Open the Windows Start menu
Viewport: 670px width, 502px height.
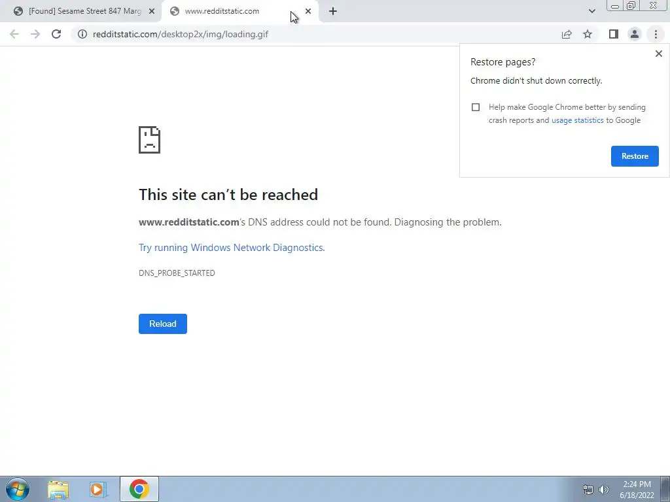(18, 489)
